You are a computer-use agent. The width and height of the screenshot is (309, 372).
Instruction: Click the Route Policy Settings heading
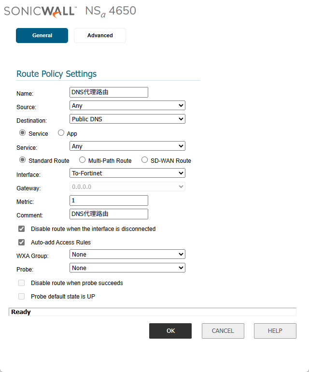pyautogui.click(x=56, y=74)
